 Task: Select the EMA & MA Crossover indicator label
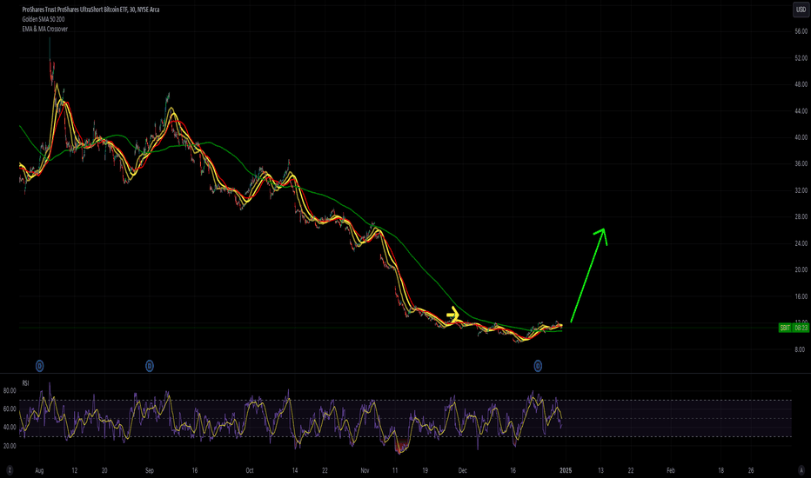(x=44, y=29)
